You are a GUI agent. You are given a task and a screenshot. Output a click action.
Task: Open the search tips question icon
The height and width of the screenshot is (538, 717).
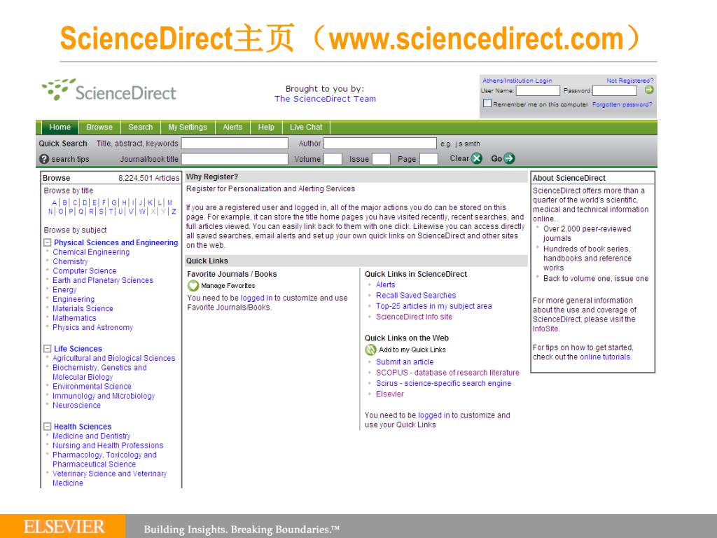coord(44,159)
